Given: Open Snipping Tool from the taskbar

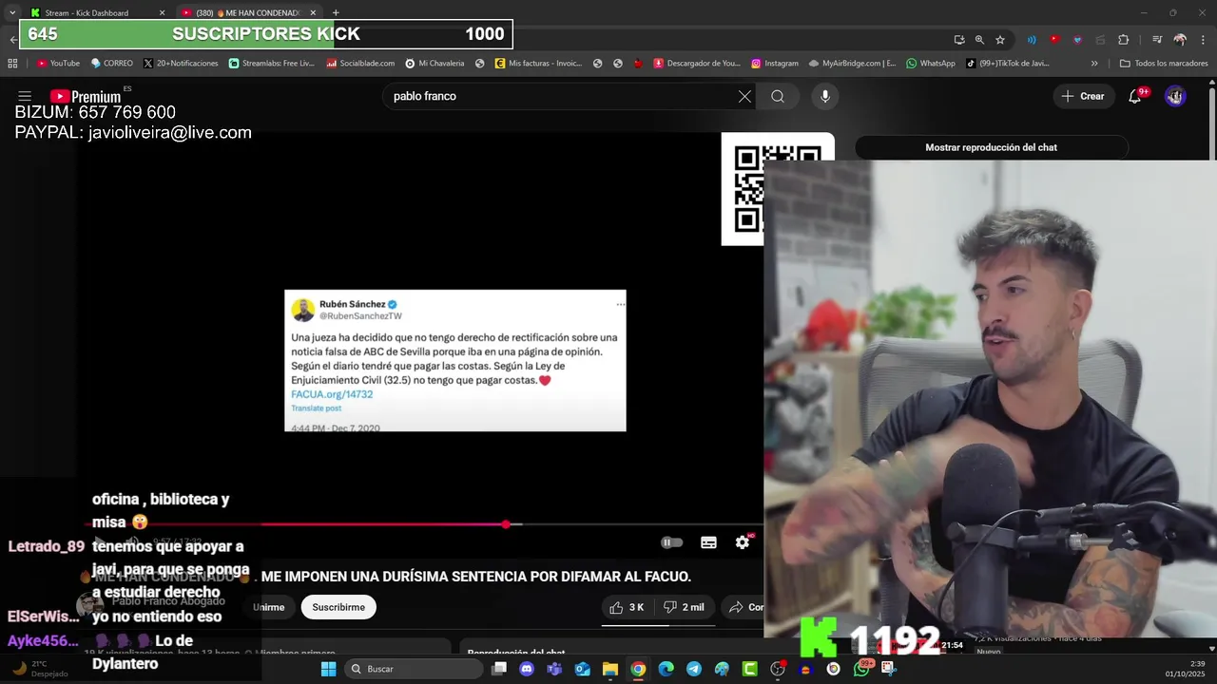Looking at the screenshot, I should (889, 669).
